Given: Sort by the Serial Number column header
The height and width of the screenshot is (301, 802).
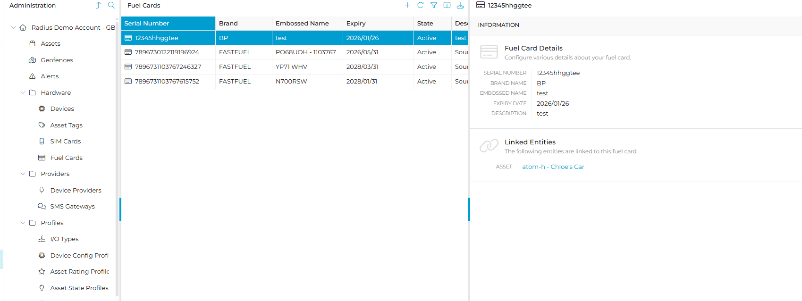Looking at the screenshot, I should 147,23.
